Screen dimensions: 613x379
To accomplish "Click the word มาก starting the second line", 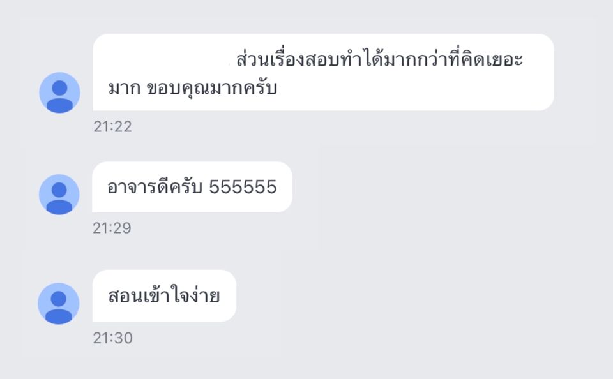I will click(125, 88).
